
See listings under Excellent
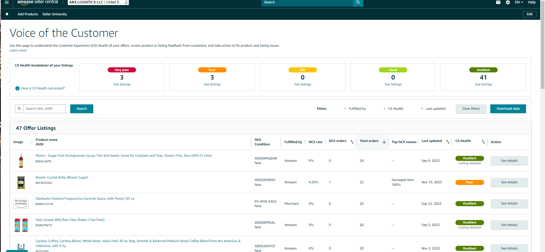483,84
